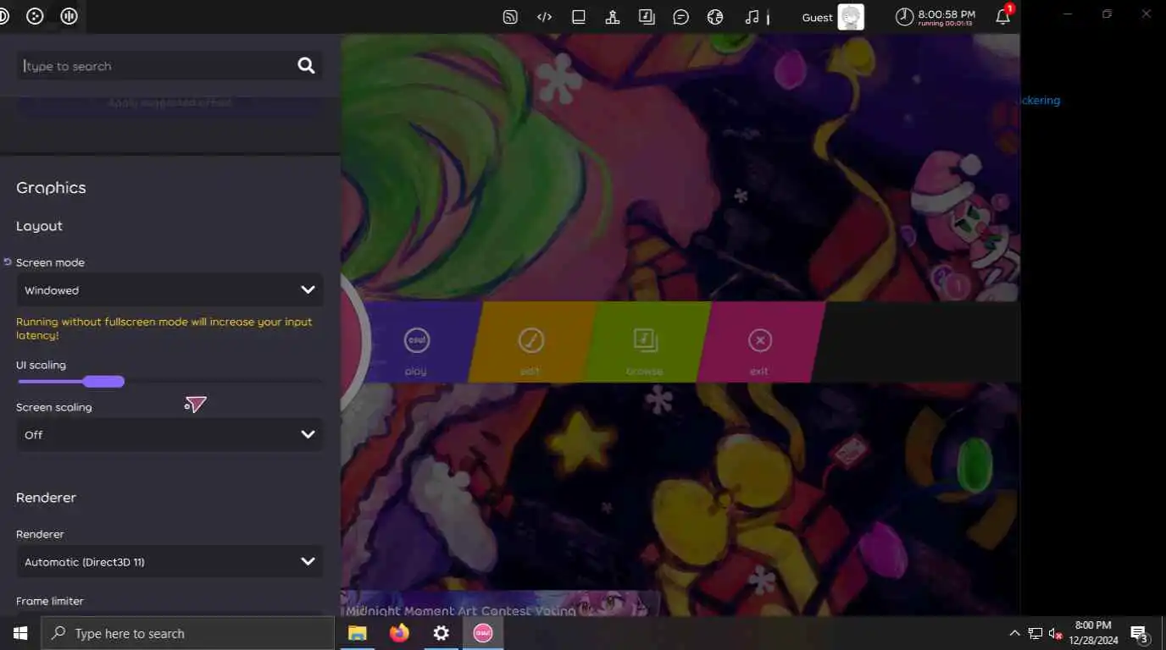Open the Screen mode dropdown
Screen dimensions: 1166x650
click(x=169, y=289)
